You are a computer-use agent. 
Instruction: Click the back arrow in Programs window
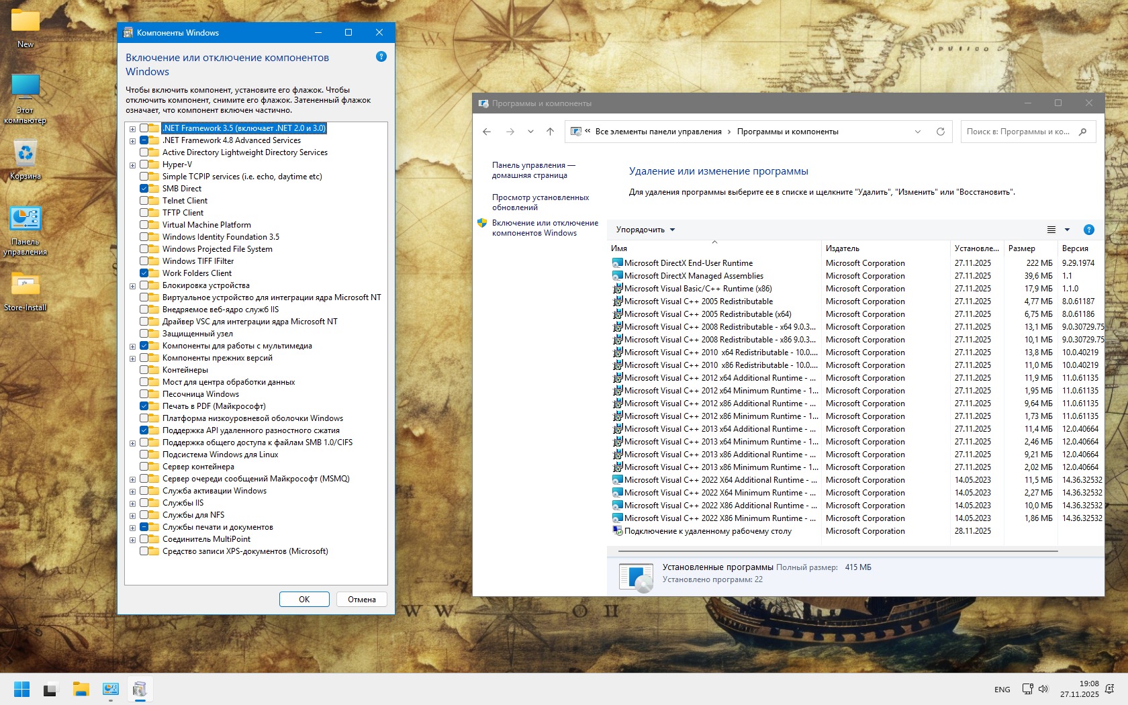487,132
